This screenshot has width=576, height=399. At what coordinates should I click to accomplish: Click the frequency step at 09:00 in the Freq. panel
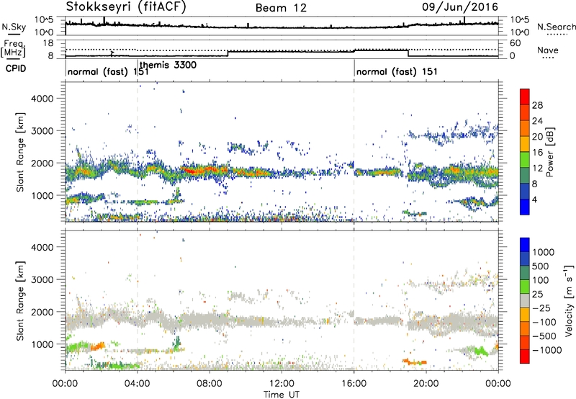click(x=228, y=53)
